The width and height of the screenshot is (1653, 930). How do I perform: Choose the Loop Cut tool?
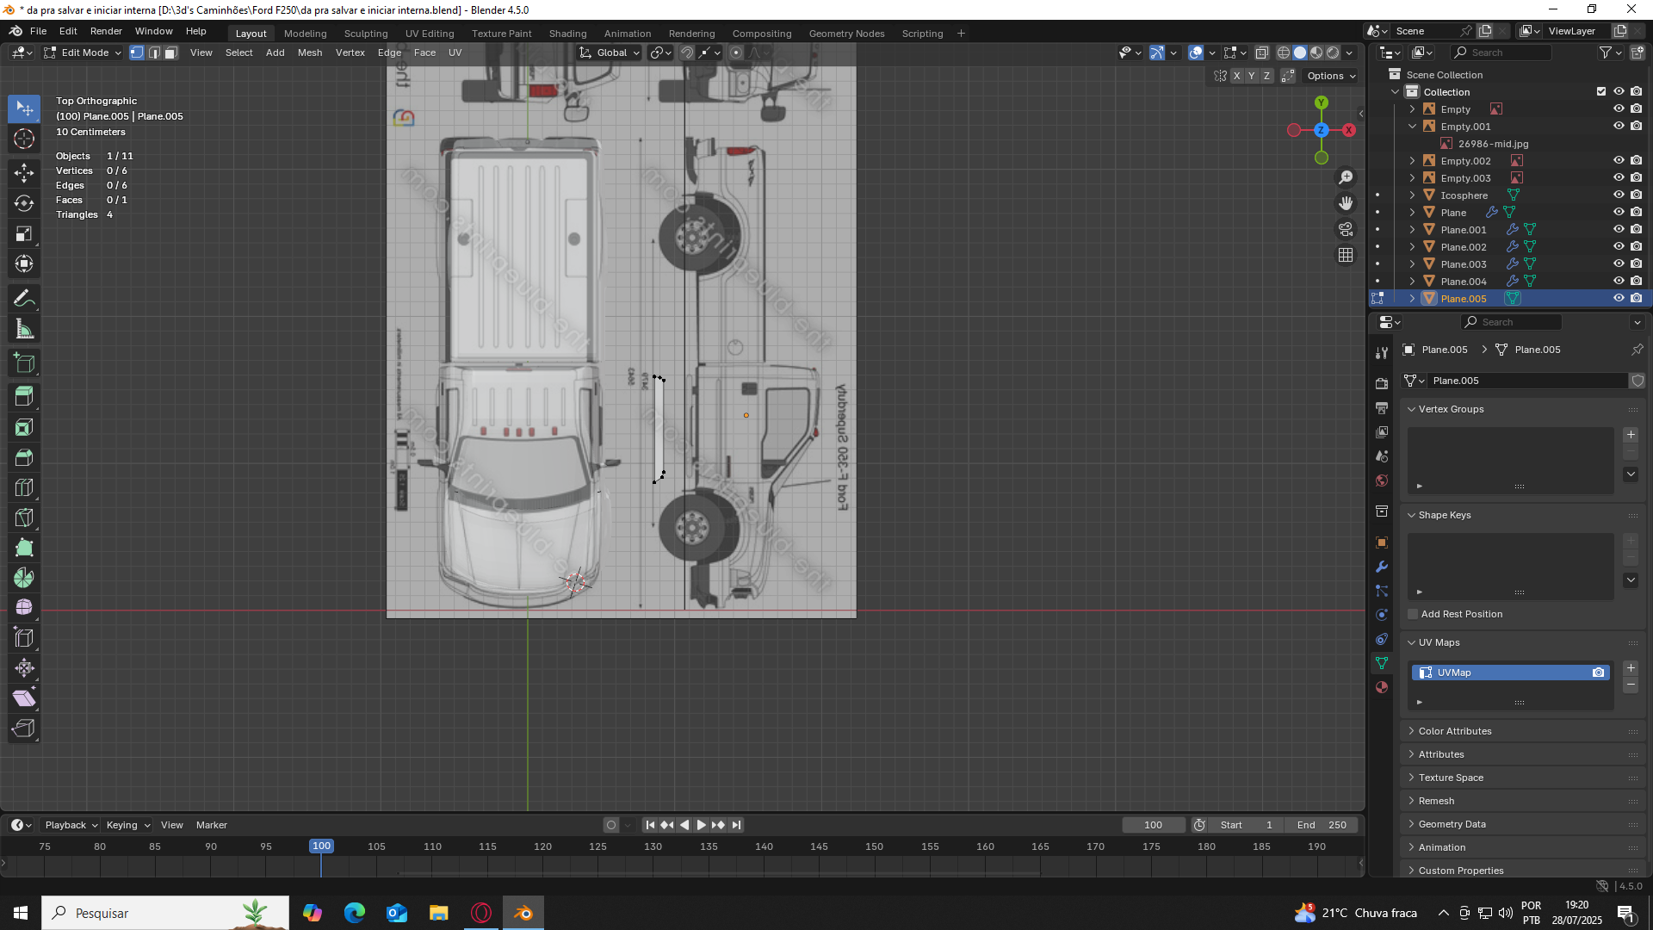[24, 487]
